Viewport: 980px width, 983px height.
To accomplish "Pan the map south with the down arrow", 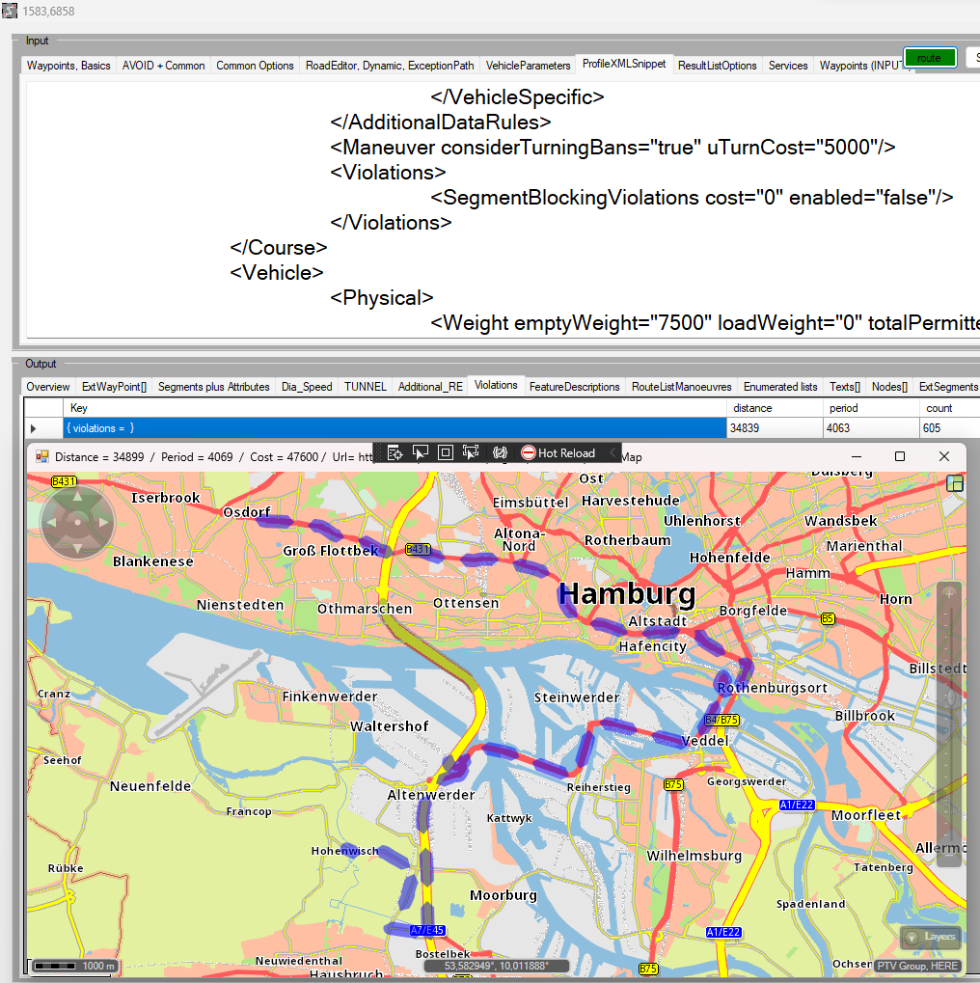I will click(x=78, y=549).
